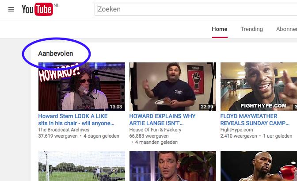
Task: Focus the Zoeken search field
Action: 196,9
